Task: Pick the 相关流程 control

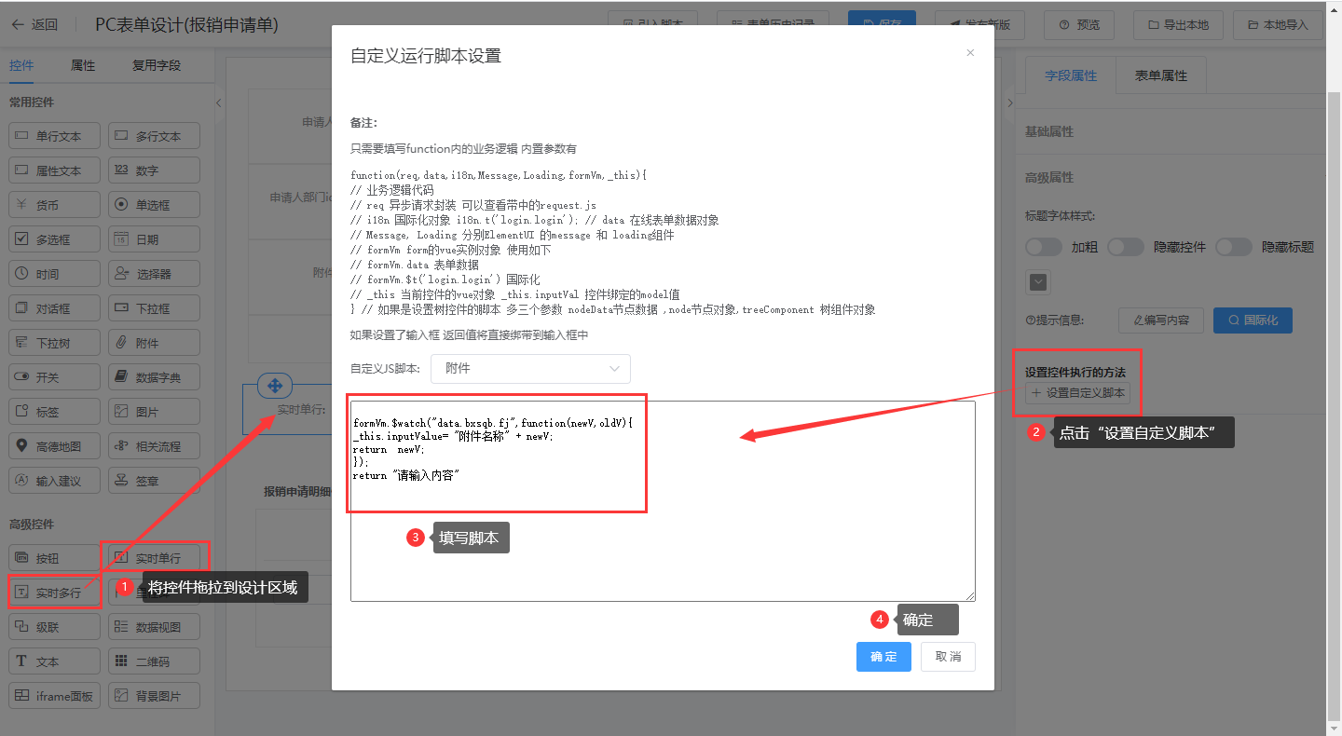Action: [154, 446]
